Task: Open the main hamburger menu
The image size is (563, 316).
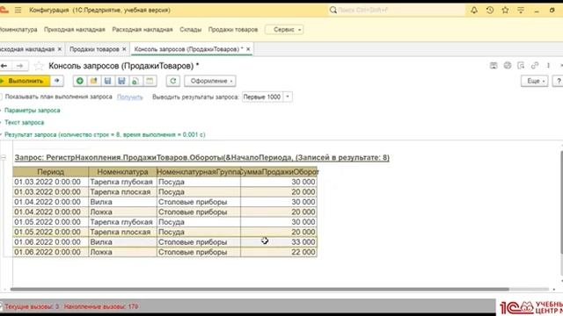Action: (x=18, y=10)
